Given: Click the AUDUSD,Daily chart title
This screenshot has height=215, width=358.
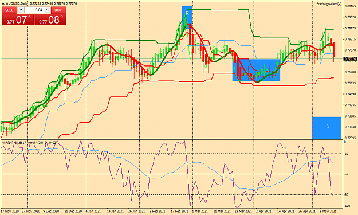Looking at the screenshot, I should 18,3.
